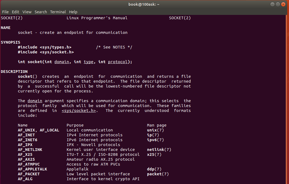Minimize the terminal window
This screenshot has height=184, width=289.
[272, 4]
